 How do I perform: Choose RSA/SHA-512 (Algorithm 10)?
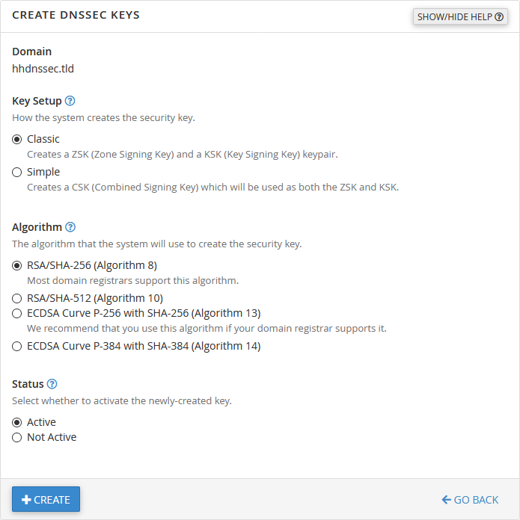(17, 298)
